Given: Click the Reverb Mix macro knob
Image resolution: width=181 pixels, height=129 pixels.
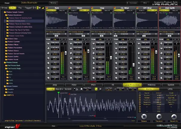Looking at the screenshot, I should pyautogui.click(x=173, y=117).
